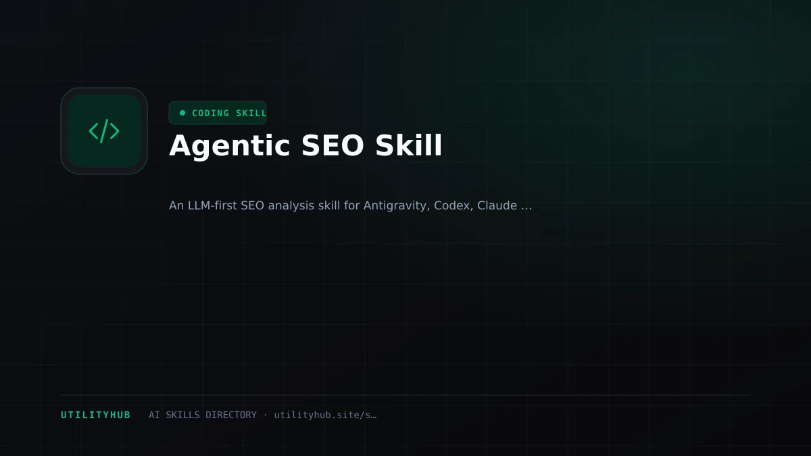Image resolution: width=811 pixels, height=456 pixels.
Task: Click the green dot in CODING SKILL badge
Action: pyautogui.click(x=182, y=113)
